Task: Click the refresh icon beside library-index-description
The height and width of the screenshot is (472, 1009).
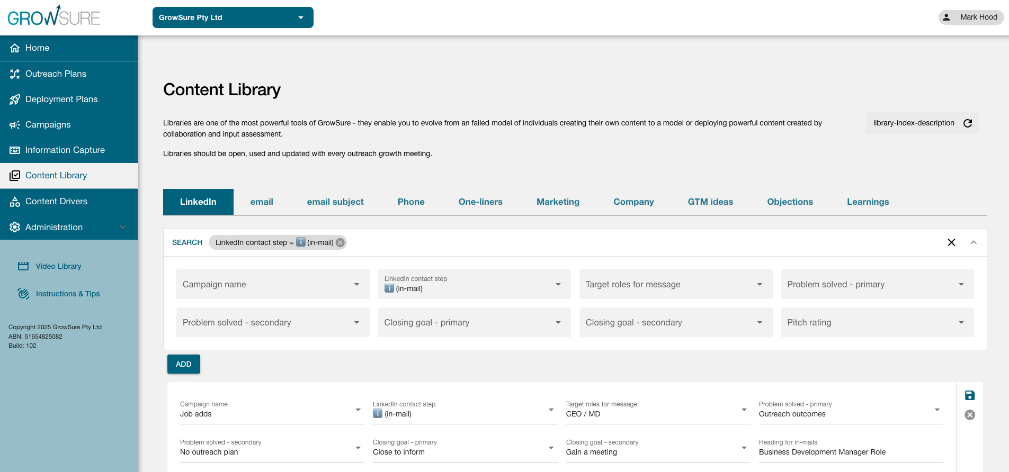Action: 968,123
